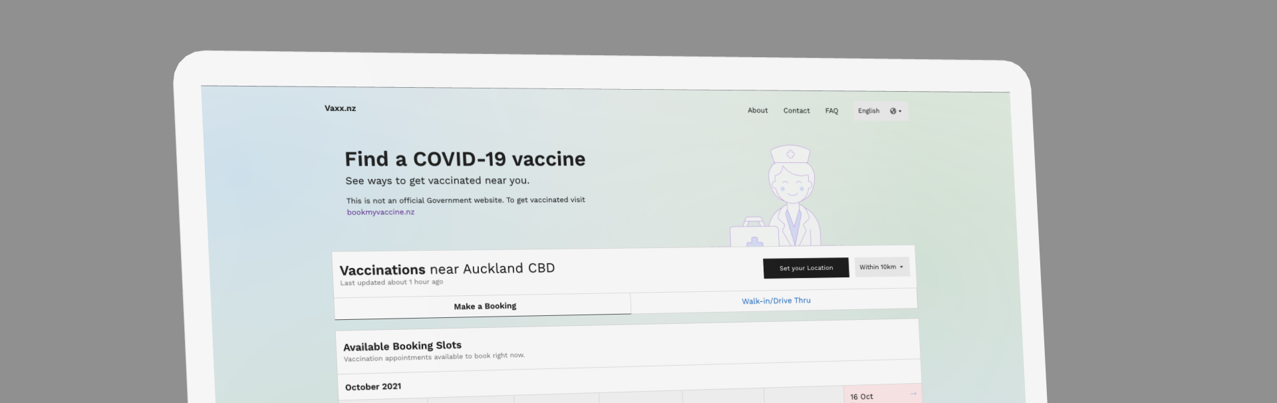
Task: Switch to Walk-in/Drive Thru tab
Action: click(776, 301)
